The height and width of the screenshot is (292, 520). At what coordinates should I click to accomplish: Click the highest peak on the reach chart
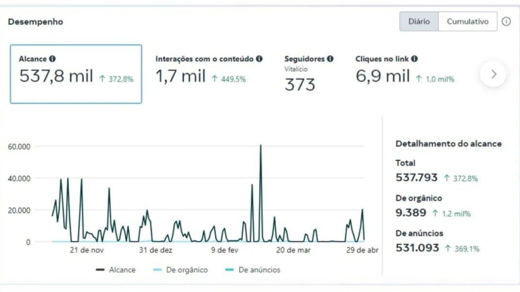(261, 145)
